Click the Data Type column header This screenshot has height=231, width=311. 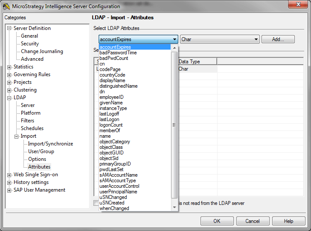click(x=198, y=62)
